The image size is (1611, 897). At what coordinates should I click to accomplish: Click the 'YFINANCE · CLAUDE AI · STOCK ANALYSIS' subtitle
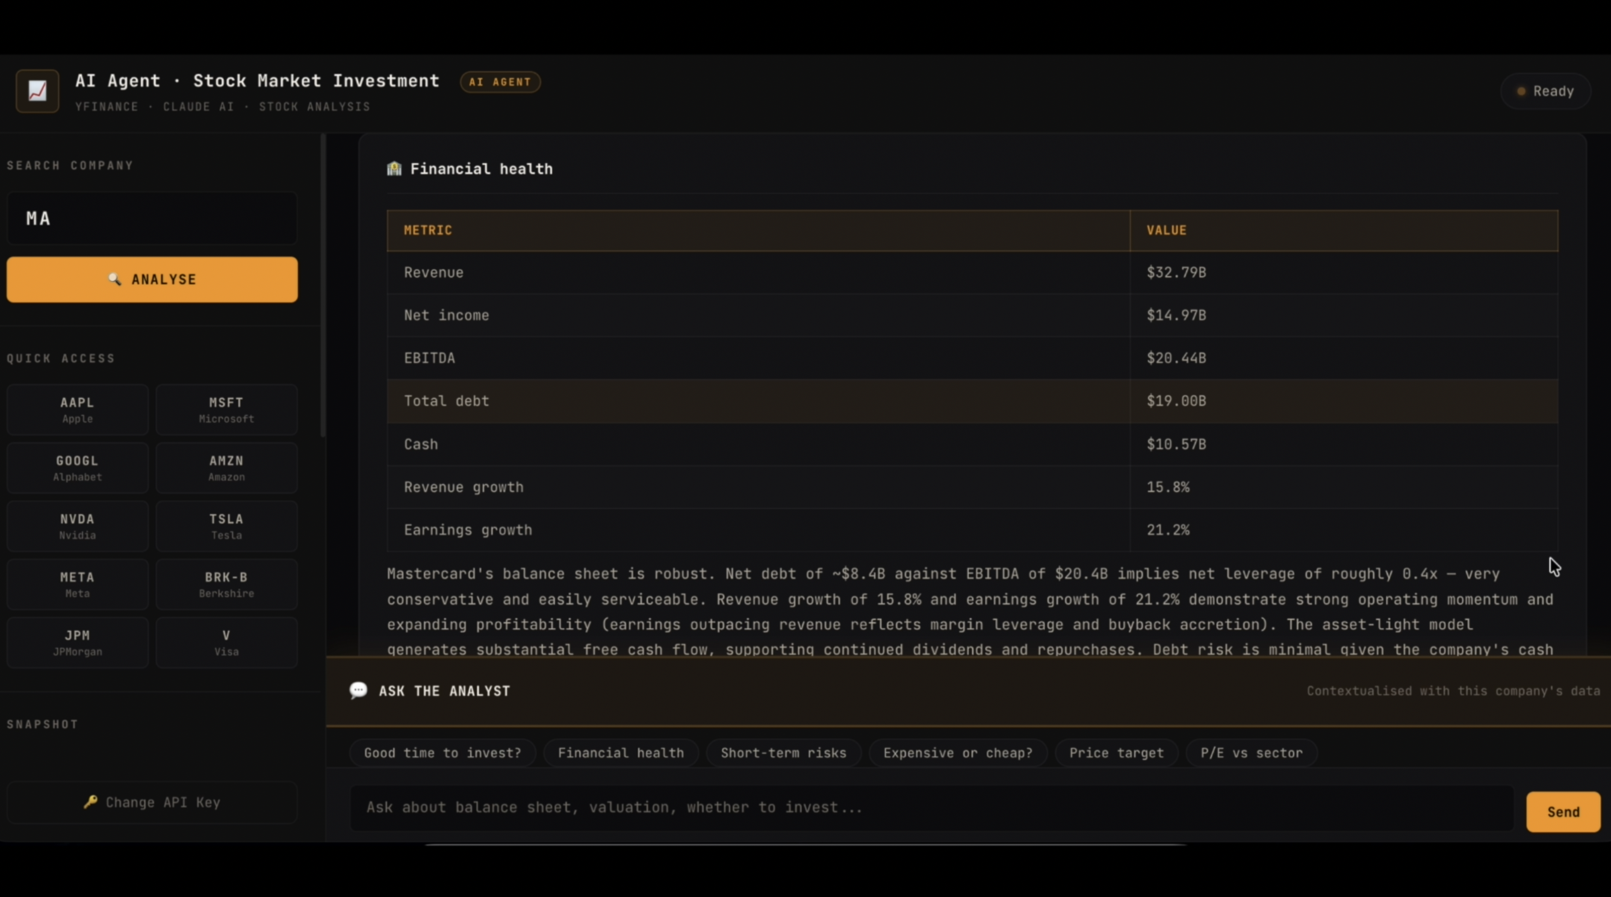(x=223, y=107)
